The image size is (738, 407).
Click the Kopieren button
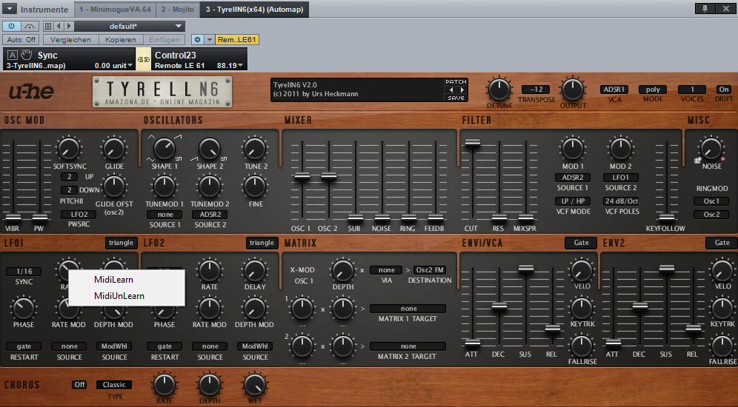pos(121,40)
